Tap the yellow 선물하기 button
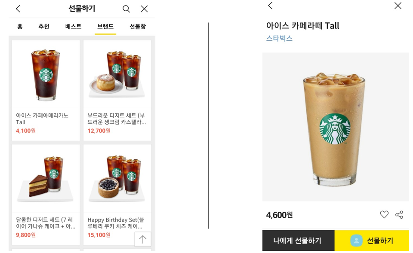Viewport: 413px width, 253px height. 372,241
